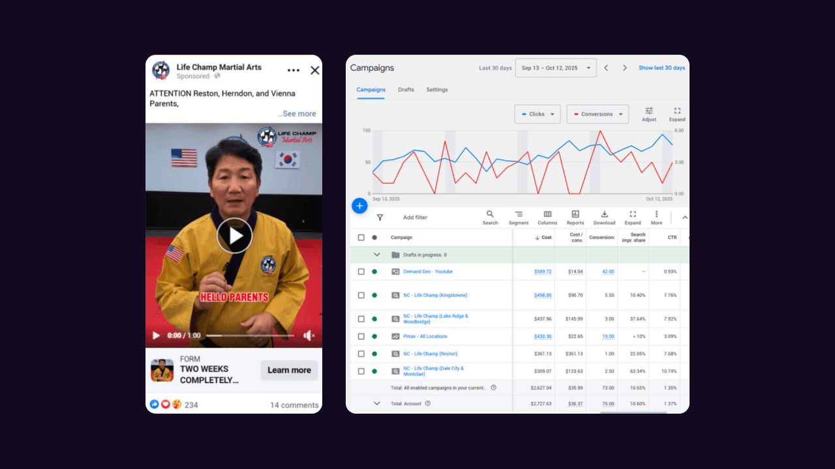Click the Search icon in table toolbar

coord(490,218)
